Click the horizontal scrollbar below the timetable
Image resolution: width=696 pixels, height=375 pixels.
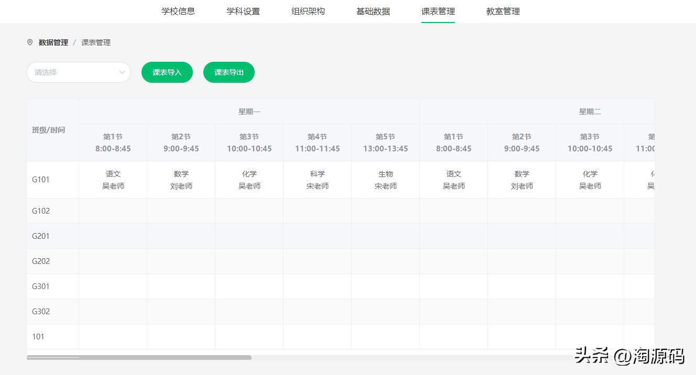pos(139,357)
